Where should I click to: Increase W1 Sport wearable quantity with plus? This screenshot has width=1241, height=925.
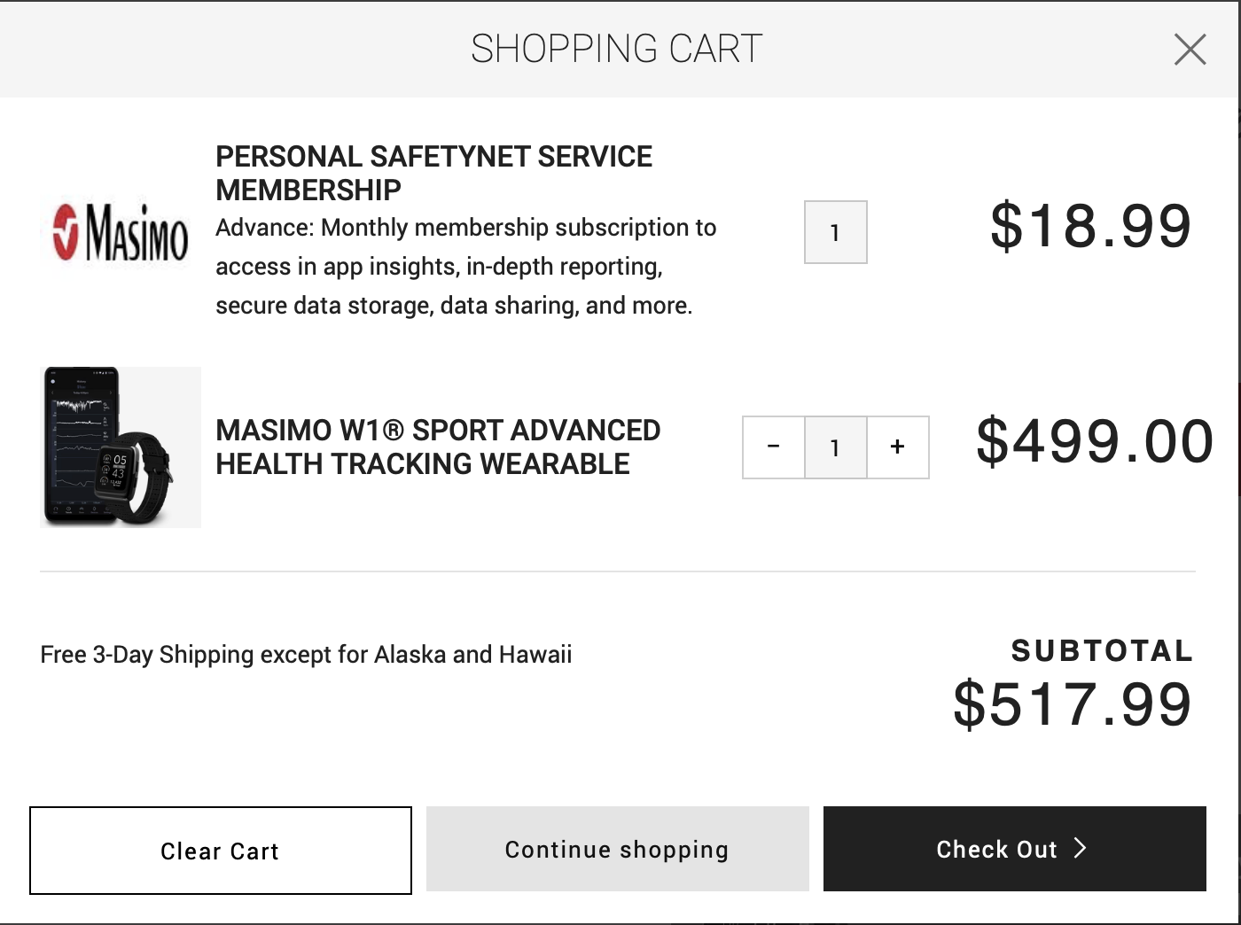897,447
